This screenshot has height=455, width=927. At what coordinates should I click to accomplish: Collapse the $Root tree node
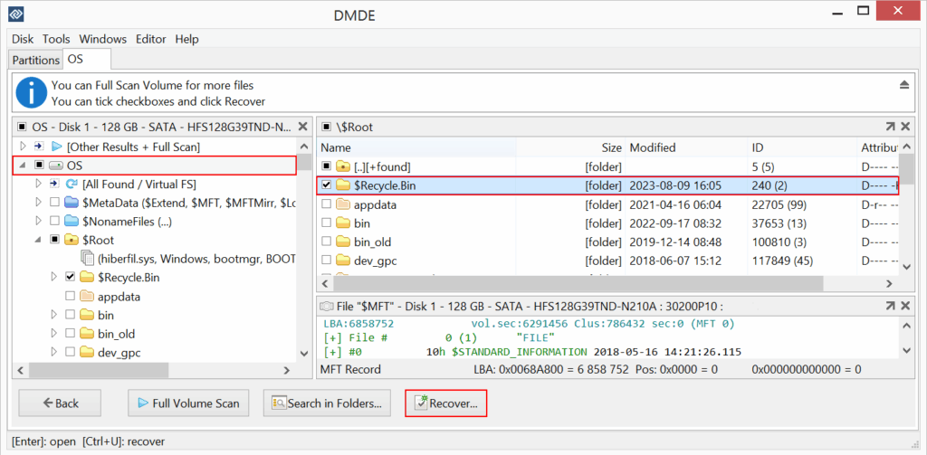(x=39, y=240)
